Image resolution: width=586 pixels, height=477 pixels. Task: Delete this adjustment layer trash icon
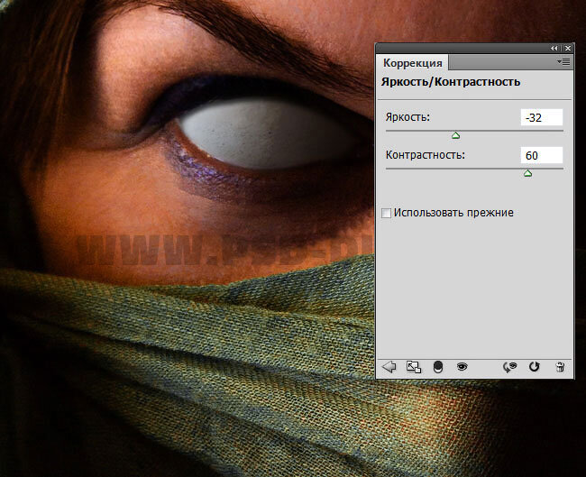coord(560,367)
